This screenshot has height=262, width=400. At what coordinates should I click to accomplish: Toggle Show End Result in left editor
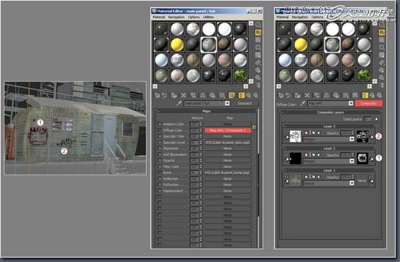pos(241,95)
